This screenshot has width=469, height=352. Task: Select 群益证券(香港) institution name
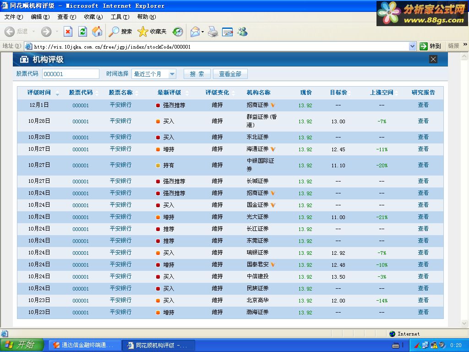tap(262, 121)
